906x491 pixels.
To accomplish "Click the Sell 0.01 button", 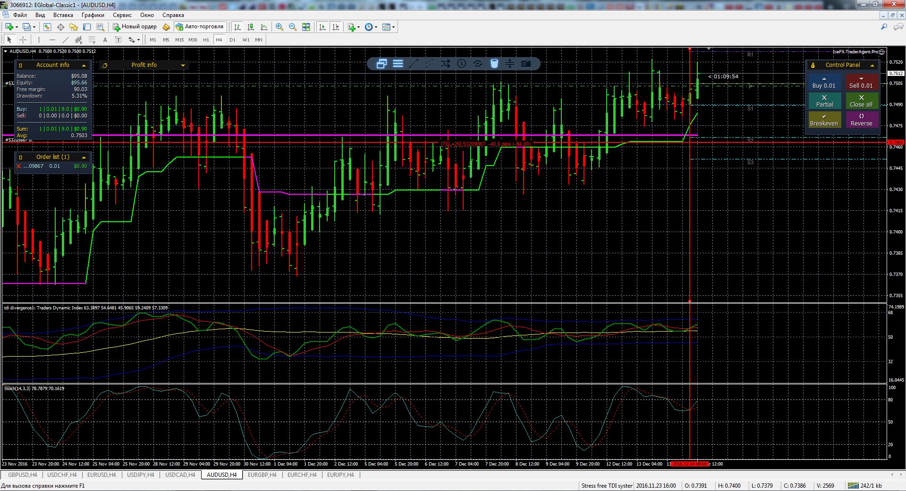I will pyautogui.click(x=861, y=83).
